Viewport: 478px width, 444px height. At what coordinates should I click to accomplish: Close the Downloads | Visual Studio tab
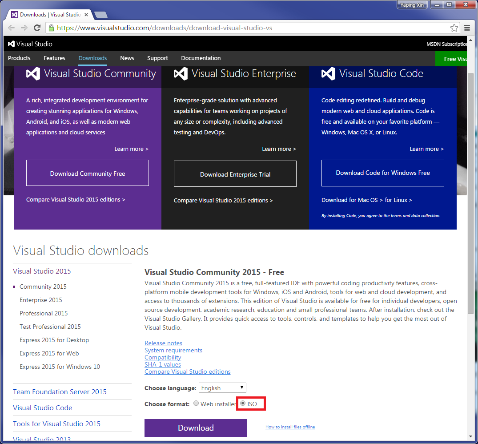click(86, 14)
